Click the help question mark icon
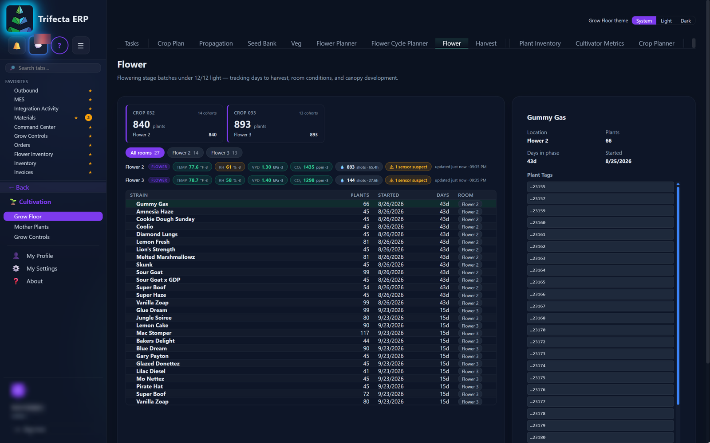 59,46
